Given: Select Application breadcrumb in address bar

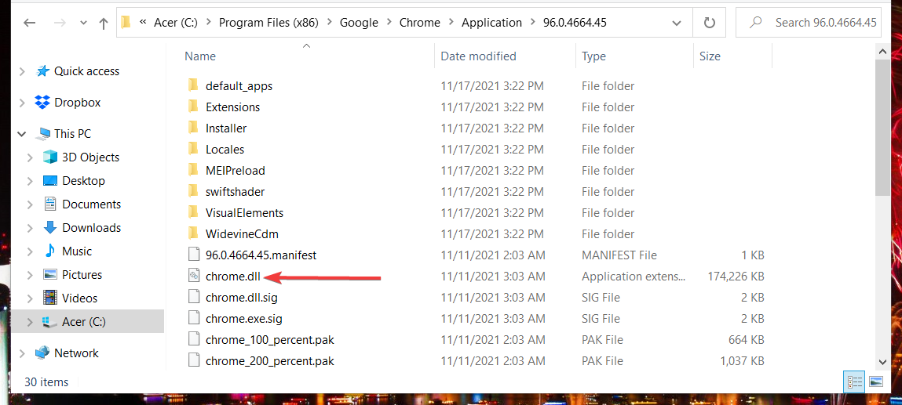Looking at the screenshot, I should point(492,23).
